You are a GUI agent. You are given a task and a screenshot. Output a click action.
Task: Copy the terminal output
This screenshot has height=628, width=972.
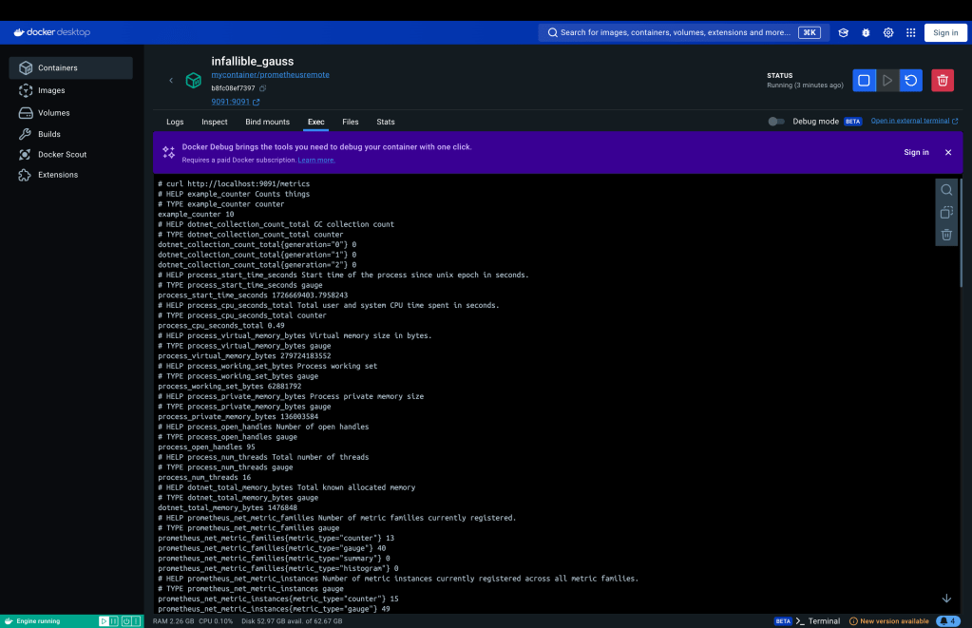pyautogui.click(x=946, y=213)
